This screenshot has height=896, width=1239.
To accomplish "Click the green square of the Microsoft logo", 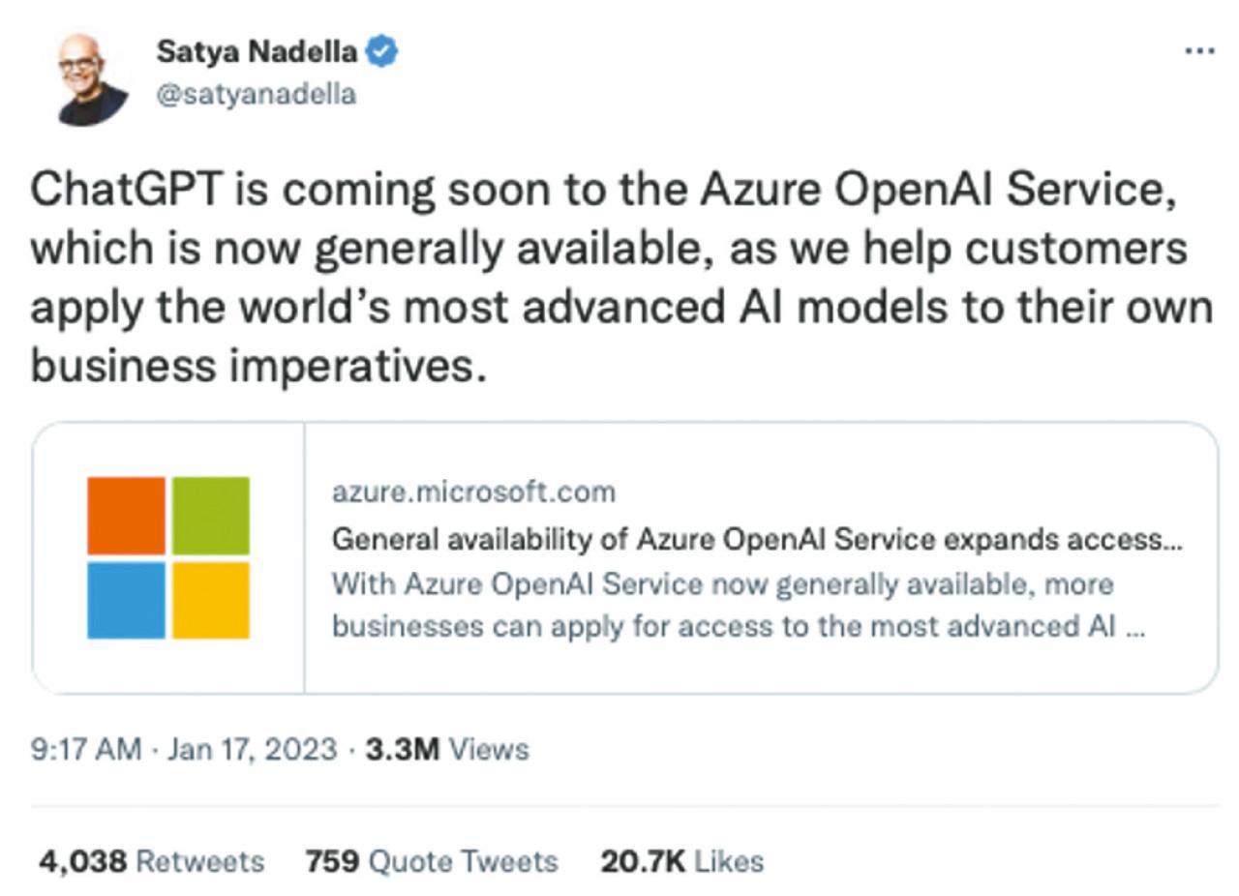I will [x=211, y=515].
